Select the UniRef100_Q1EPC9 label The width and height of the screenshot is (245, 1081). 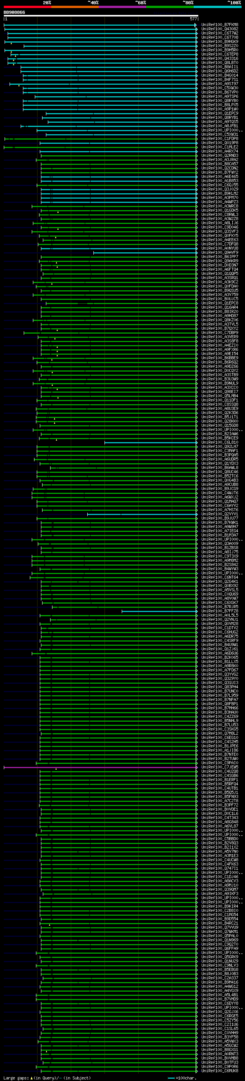click(220, 113)
